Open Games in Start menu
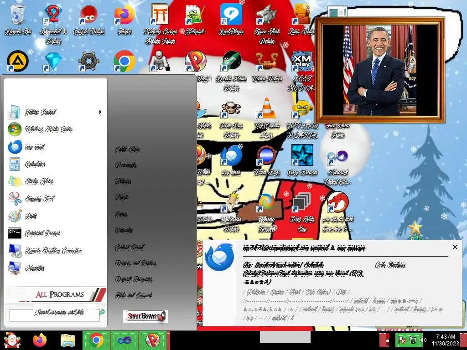This screenshot has width=467, height=350. 121,214
